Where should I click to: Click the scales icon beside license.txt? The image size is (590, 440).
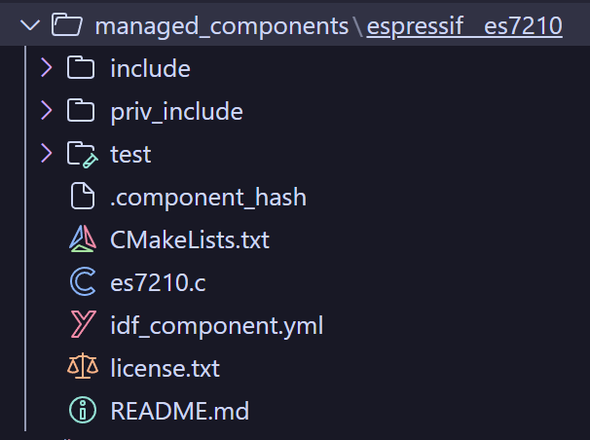point(82,368)
